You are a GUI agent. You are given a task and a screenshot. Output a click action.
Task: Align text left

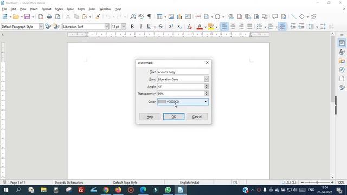[x=224, y=27]
